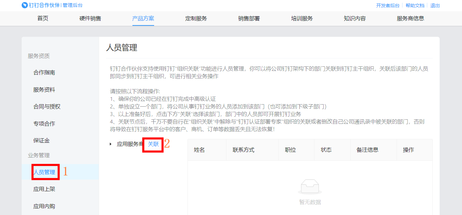Click the 备注信息 column header
This screenshot has width=462, height=215.
(367, 150)
